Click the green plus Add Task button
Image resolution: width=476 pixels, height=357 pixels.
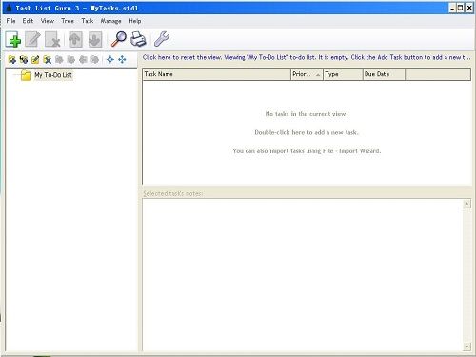click(x=13, y=39)
